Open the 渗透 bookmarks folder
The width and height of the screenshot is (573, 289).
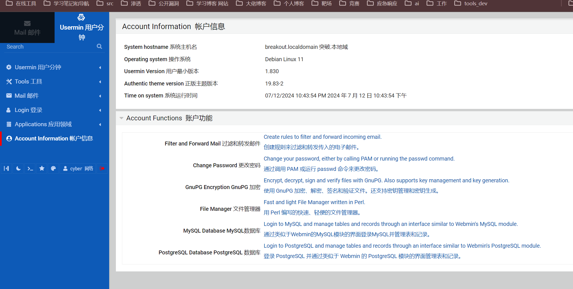point(131,4)
